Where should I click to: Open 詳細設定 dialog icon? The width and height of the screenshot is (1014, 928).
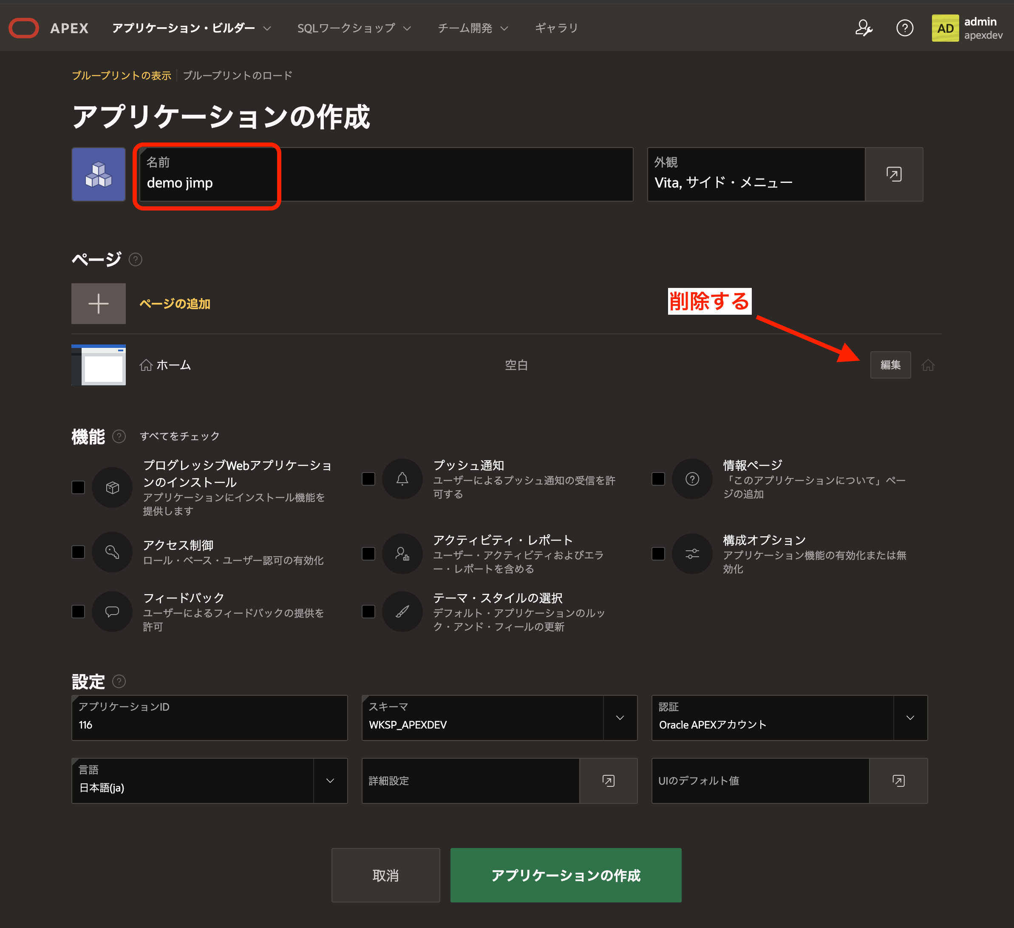pos(608,780)
